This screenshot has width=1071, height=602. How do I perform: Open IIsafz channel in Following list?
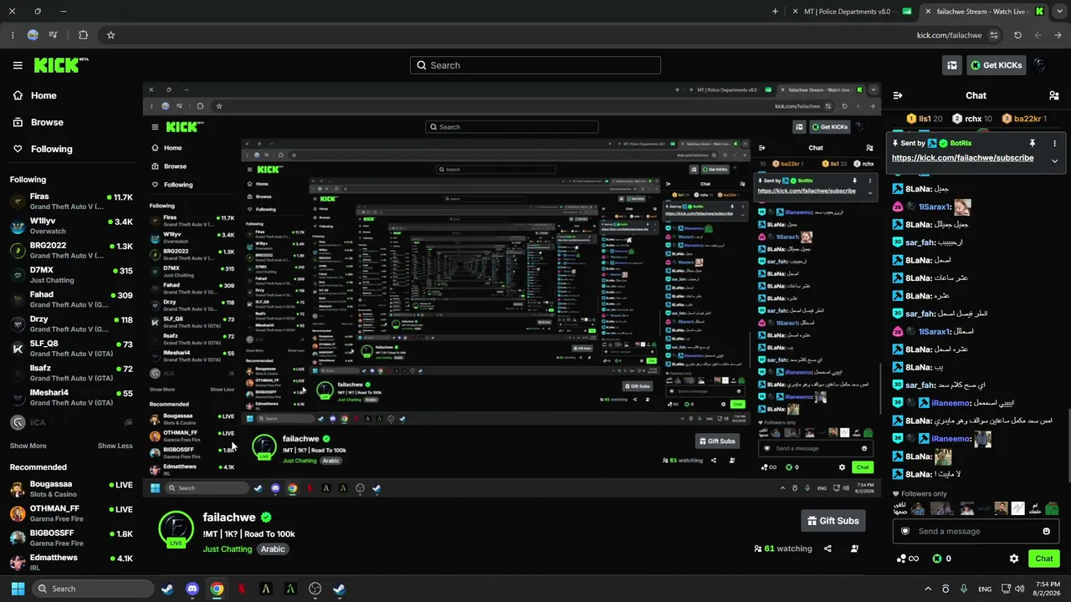pos(71,373)
